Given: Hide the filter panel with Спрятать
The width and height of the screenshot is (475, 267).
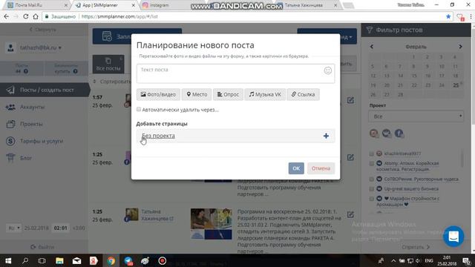Looking at the screenshot, I should pyautogui.click(x=416, y=247).
